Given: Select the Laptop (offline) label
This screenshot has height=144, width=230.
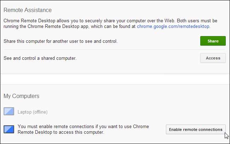Looking at the screenshot, I should click(x=33, y=112).
